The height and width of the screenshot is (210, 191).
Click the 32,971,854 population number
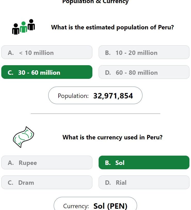pyautogui.click(x=113, y=96)
